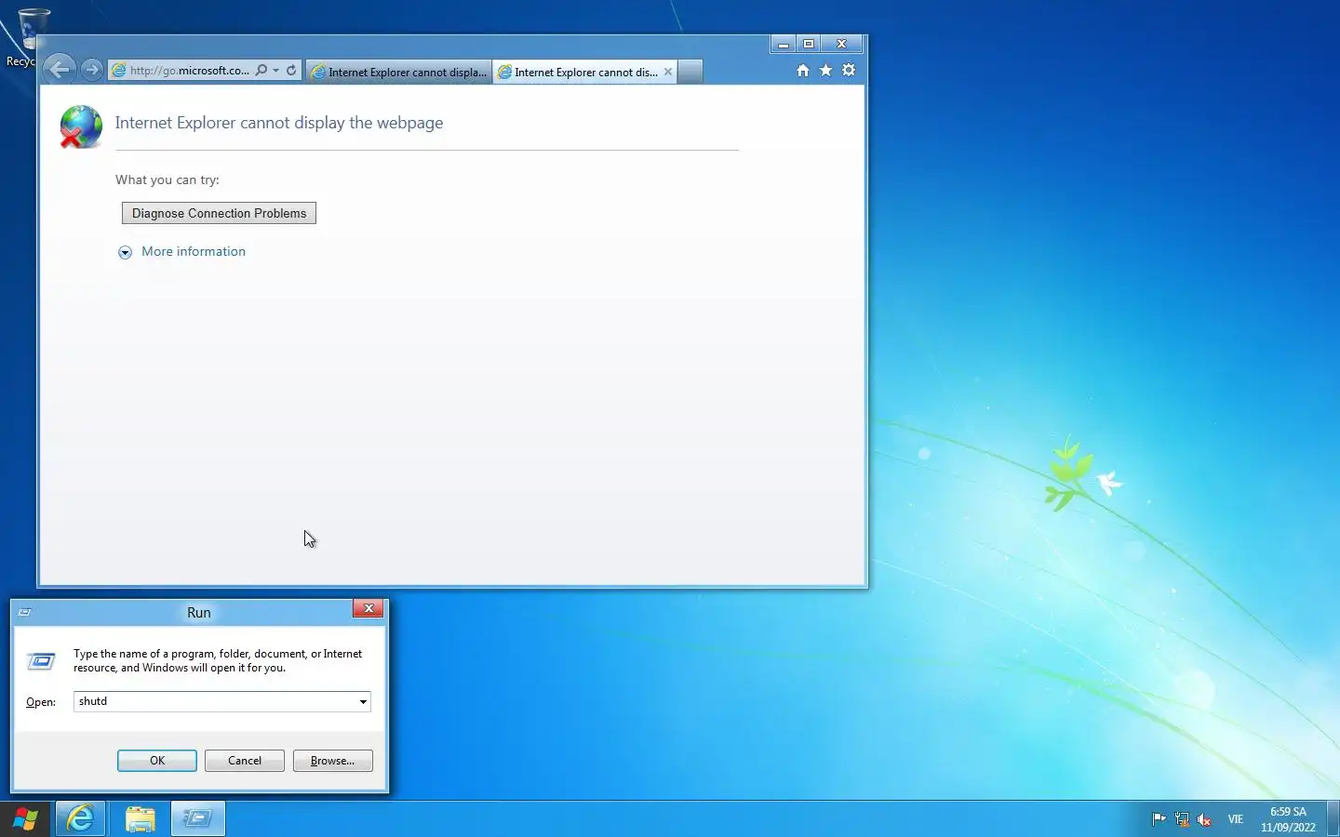Maximize the Internet Explorer window
The width and height of the screenshot is (1340, 837).
pyautogui.click(x=809, y=44)
